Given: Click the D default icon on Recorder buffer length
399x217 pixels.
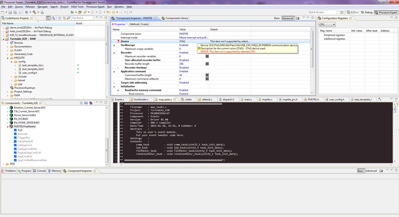Looking at the screenshot, I should 207,64.
